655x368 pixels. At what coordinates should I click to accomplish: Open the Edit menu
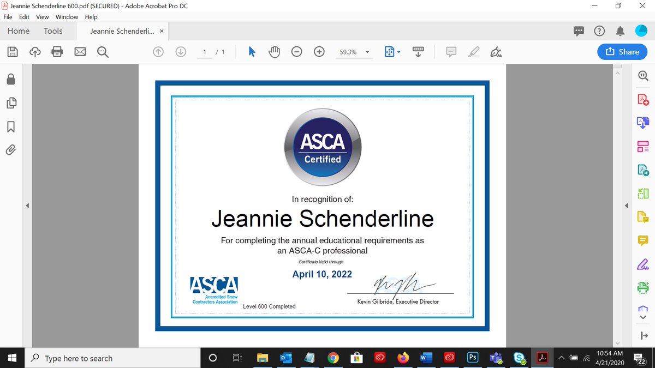(x=24, y=17)
